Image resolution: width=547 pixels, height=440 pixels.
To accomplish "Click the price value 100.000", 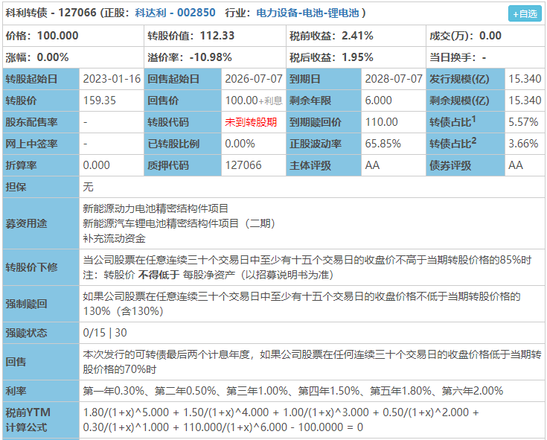I will point(58,36).
